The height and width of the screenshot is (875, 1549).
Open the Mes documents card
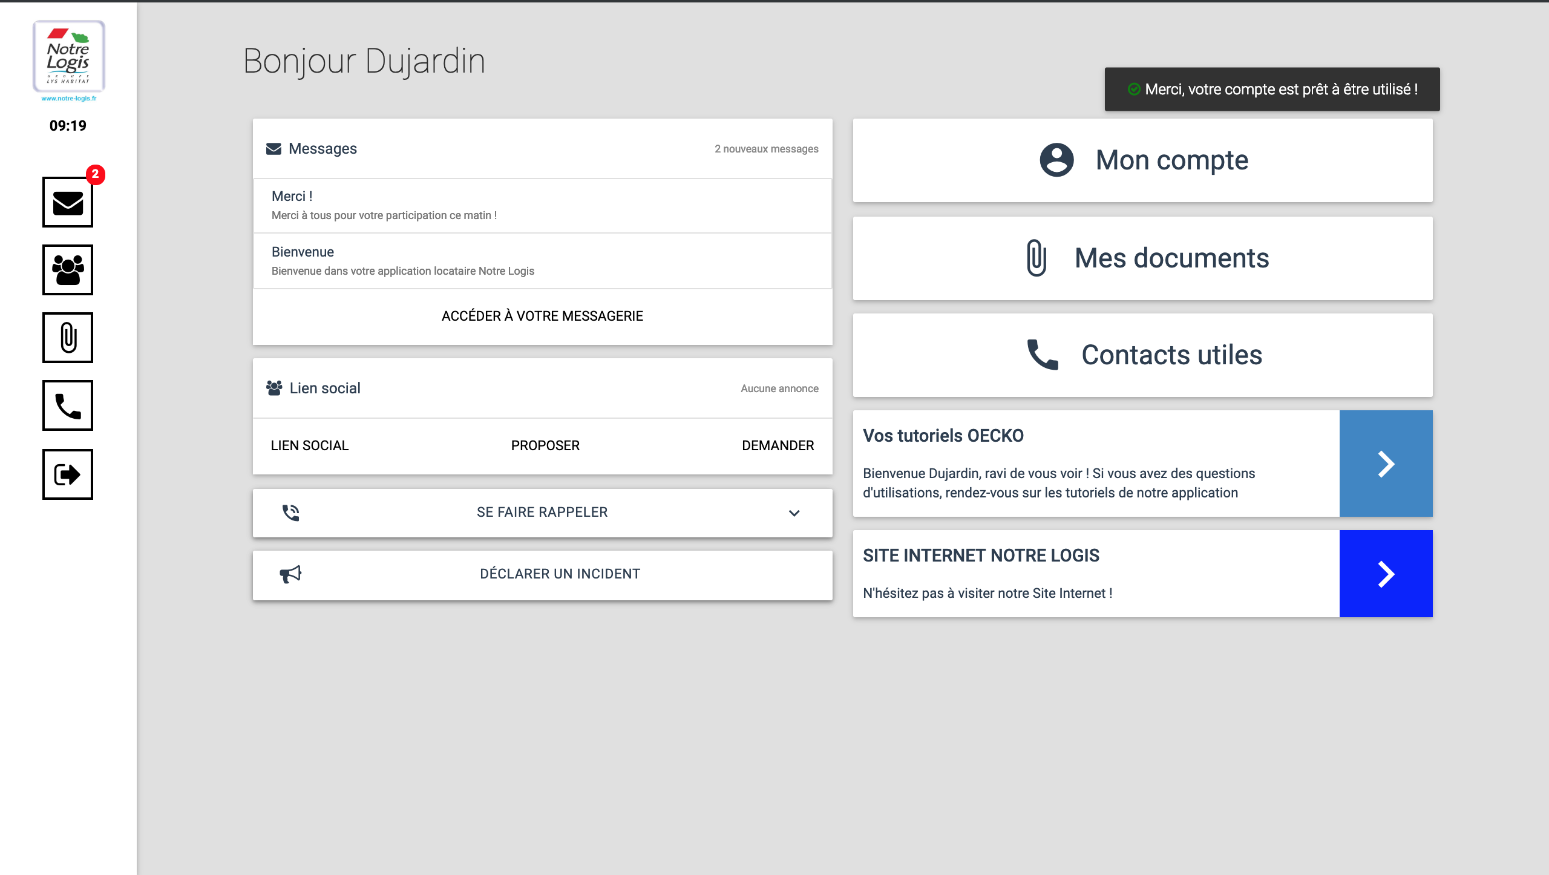pos(1142,258)
